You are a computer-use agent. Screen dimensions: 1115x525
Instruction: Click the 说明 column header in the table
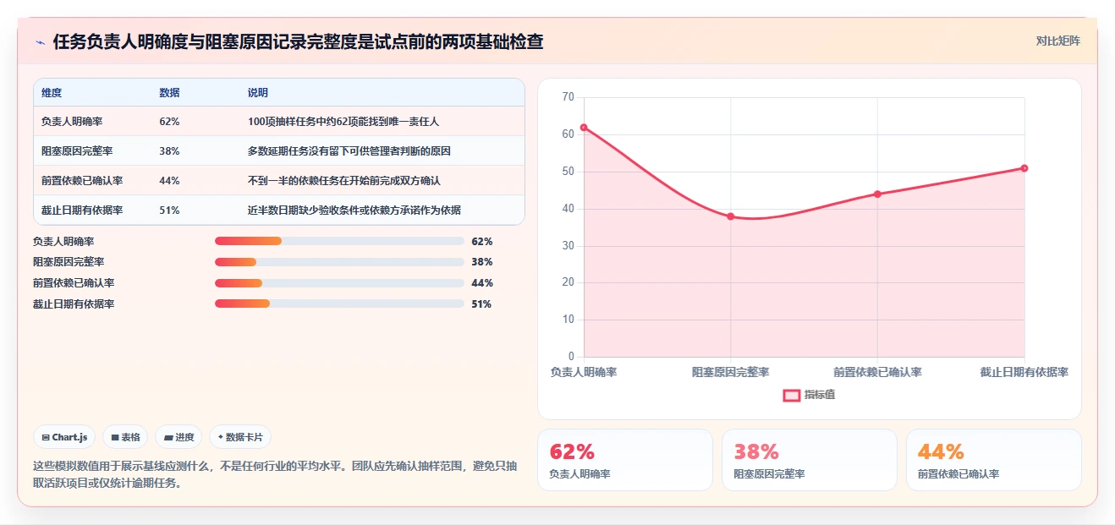pos(257,93)
